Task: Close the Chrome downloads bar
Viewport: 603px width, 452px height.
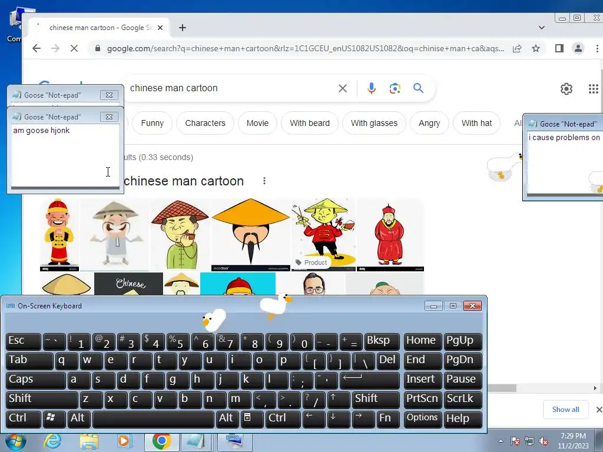Action: (x=599, y=410)
